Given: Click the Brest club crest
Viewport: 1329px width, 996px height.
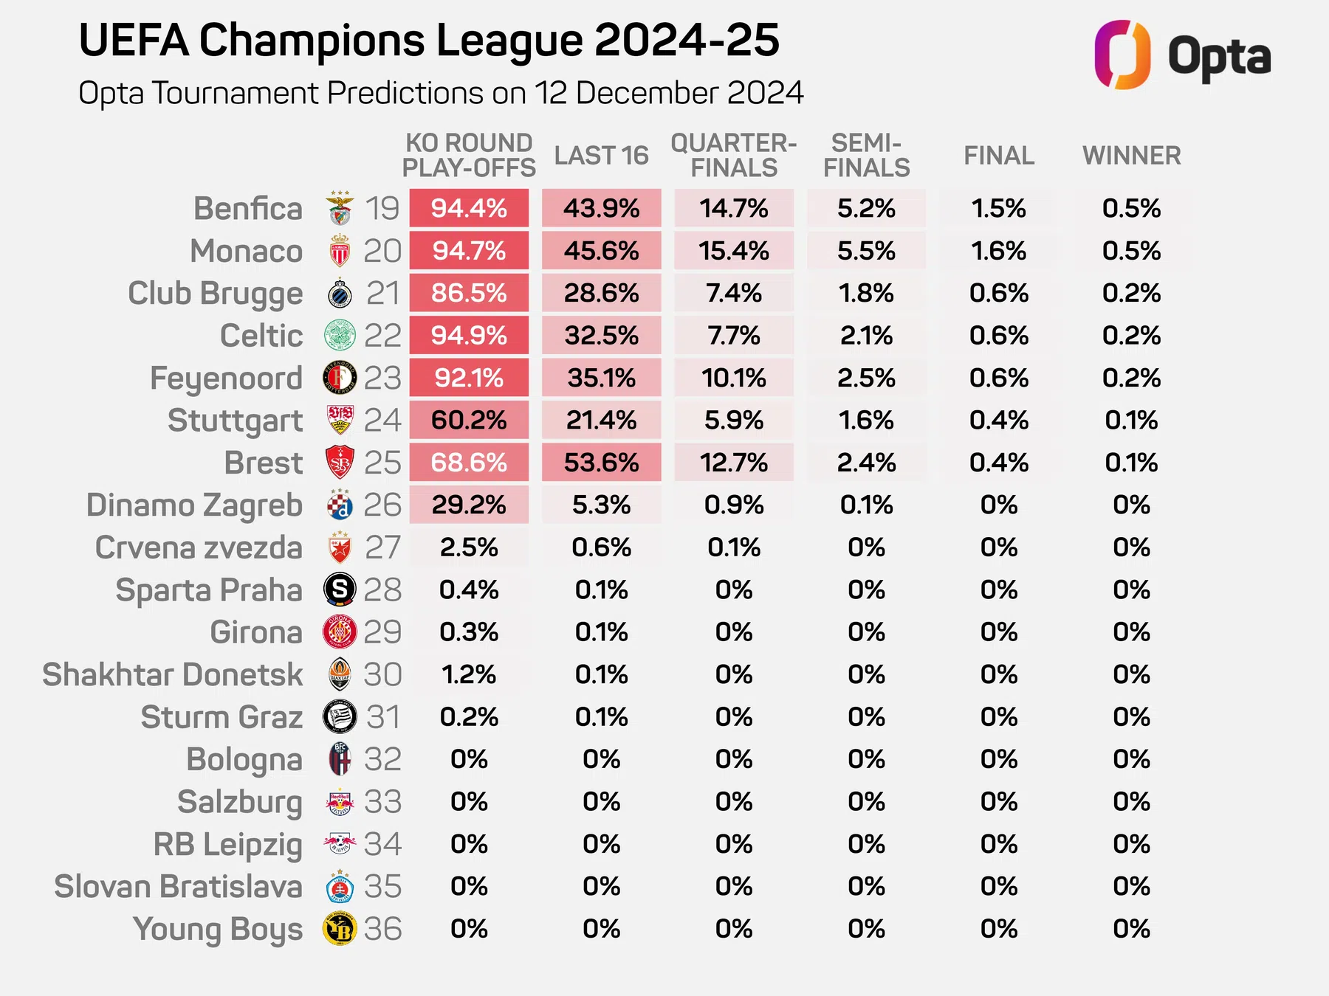Looking at the screenshot, I should tap(340, 463).
